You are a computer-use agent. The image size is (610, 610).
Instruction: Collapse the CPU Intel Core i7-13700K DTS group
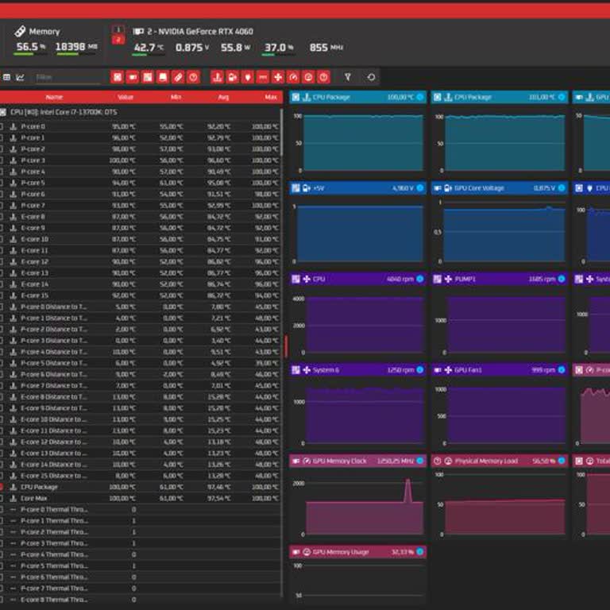2,112
